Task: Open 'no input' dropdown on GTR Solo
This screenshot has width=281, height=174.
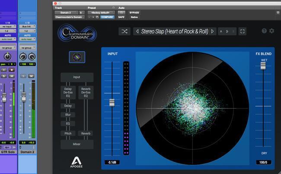Action: click(8, 26)
